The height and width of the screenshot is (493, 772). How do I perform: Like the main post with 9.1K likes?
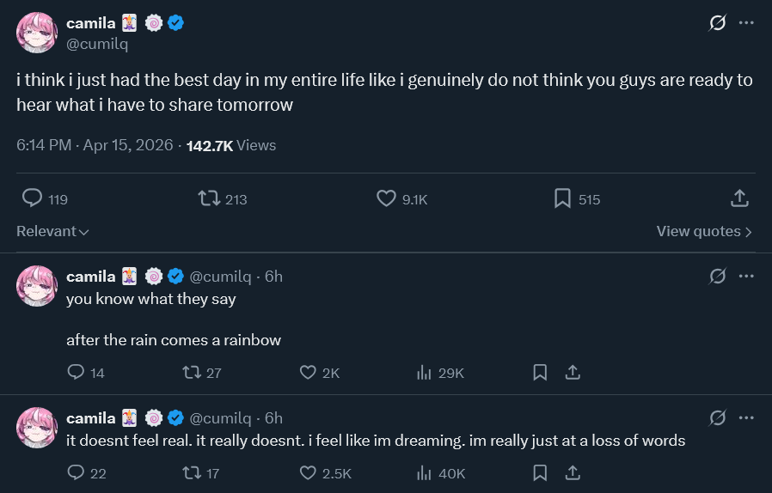pyautogui.click(x=387, y=198)
